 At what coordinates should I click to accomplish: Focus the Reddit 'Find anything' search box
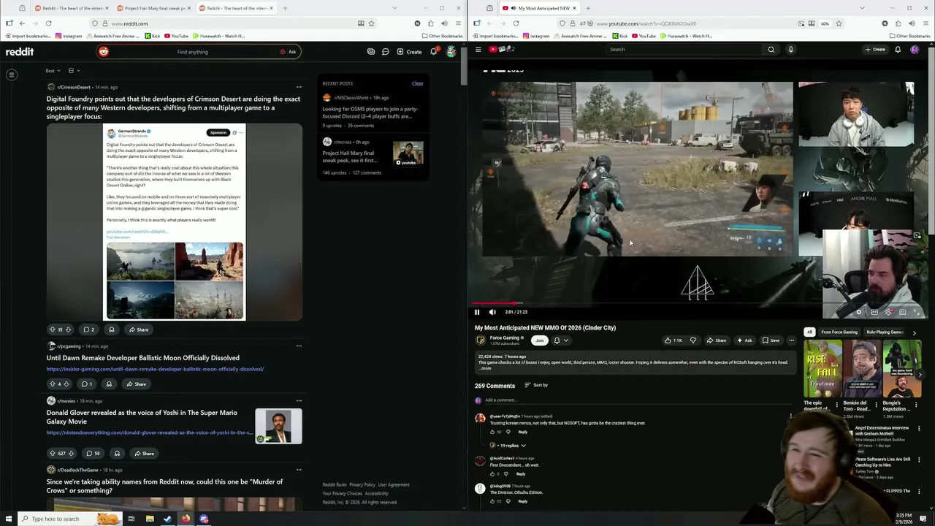click(192, 52)
